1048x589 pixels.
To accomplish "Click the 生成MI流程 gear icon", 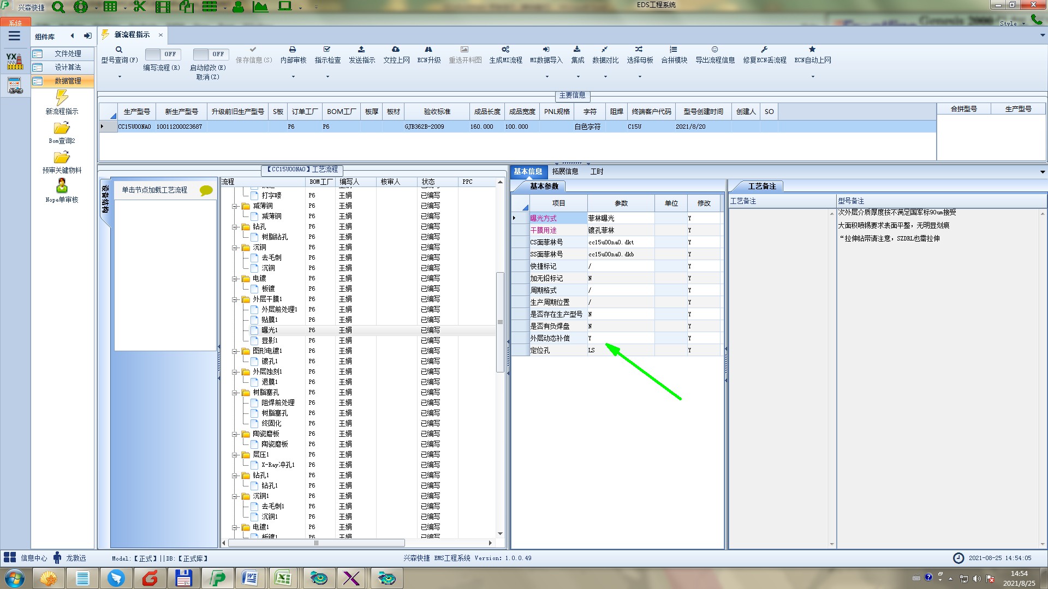I will [505, 50].
